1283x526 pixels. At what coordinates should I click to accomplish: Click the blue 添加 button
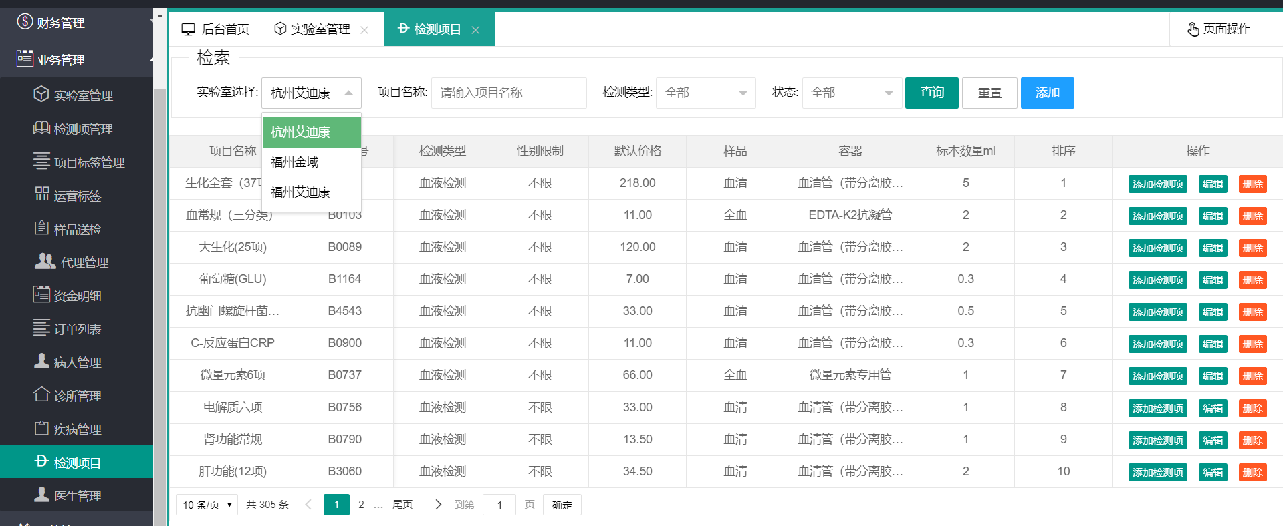[x=1048, y=93]
